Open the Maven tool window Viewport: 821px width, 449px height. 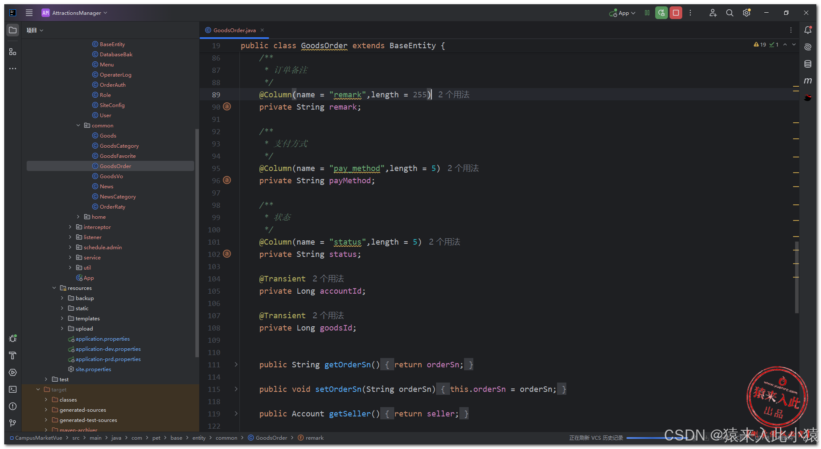pos(808,81)
